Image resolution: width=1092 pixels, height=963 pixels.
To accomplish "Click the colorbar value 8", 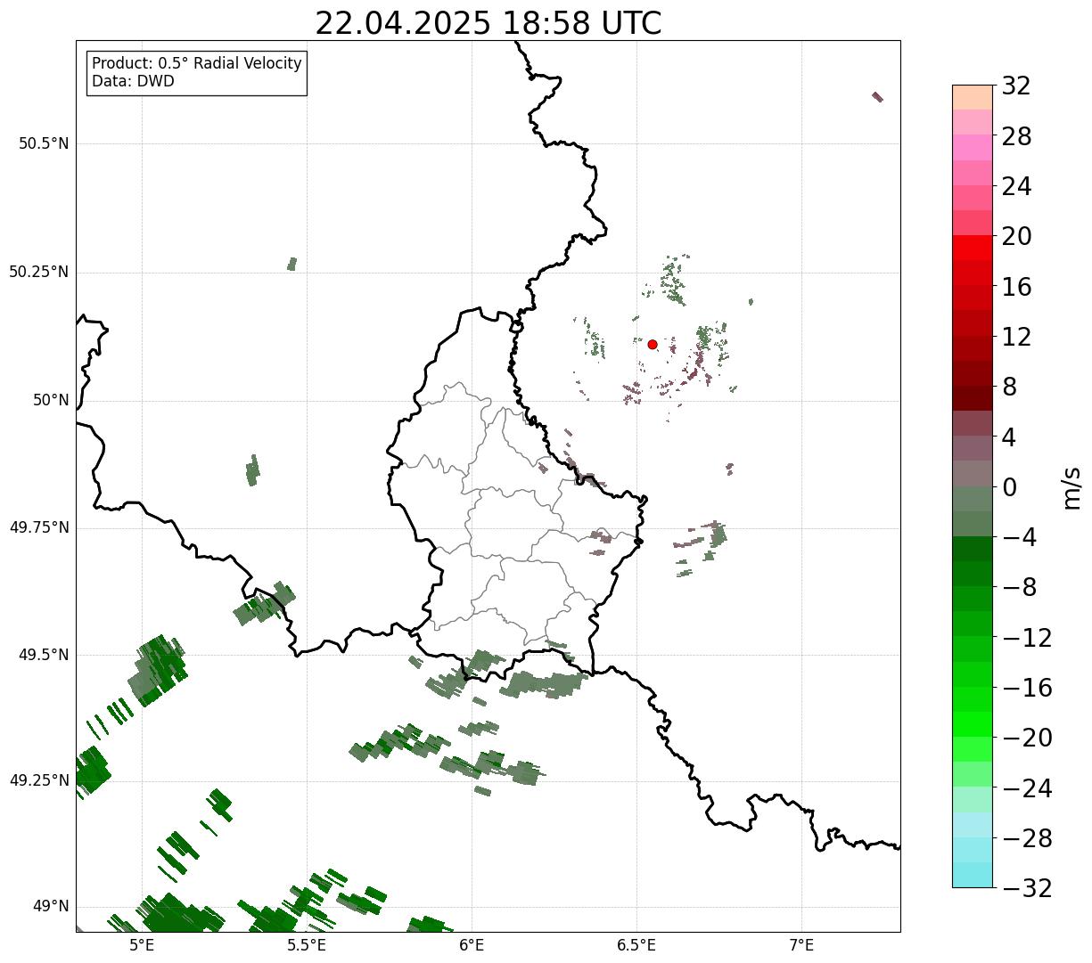I will pos(1009,387).
